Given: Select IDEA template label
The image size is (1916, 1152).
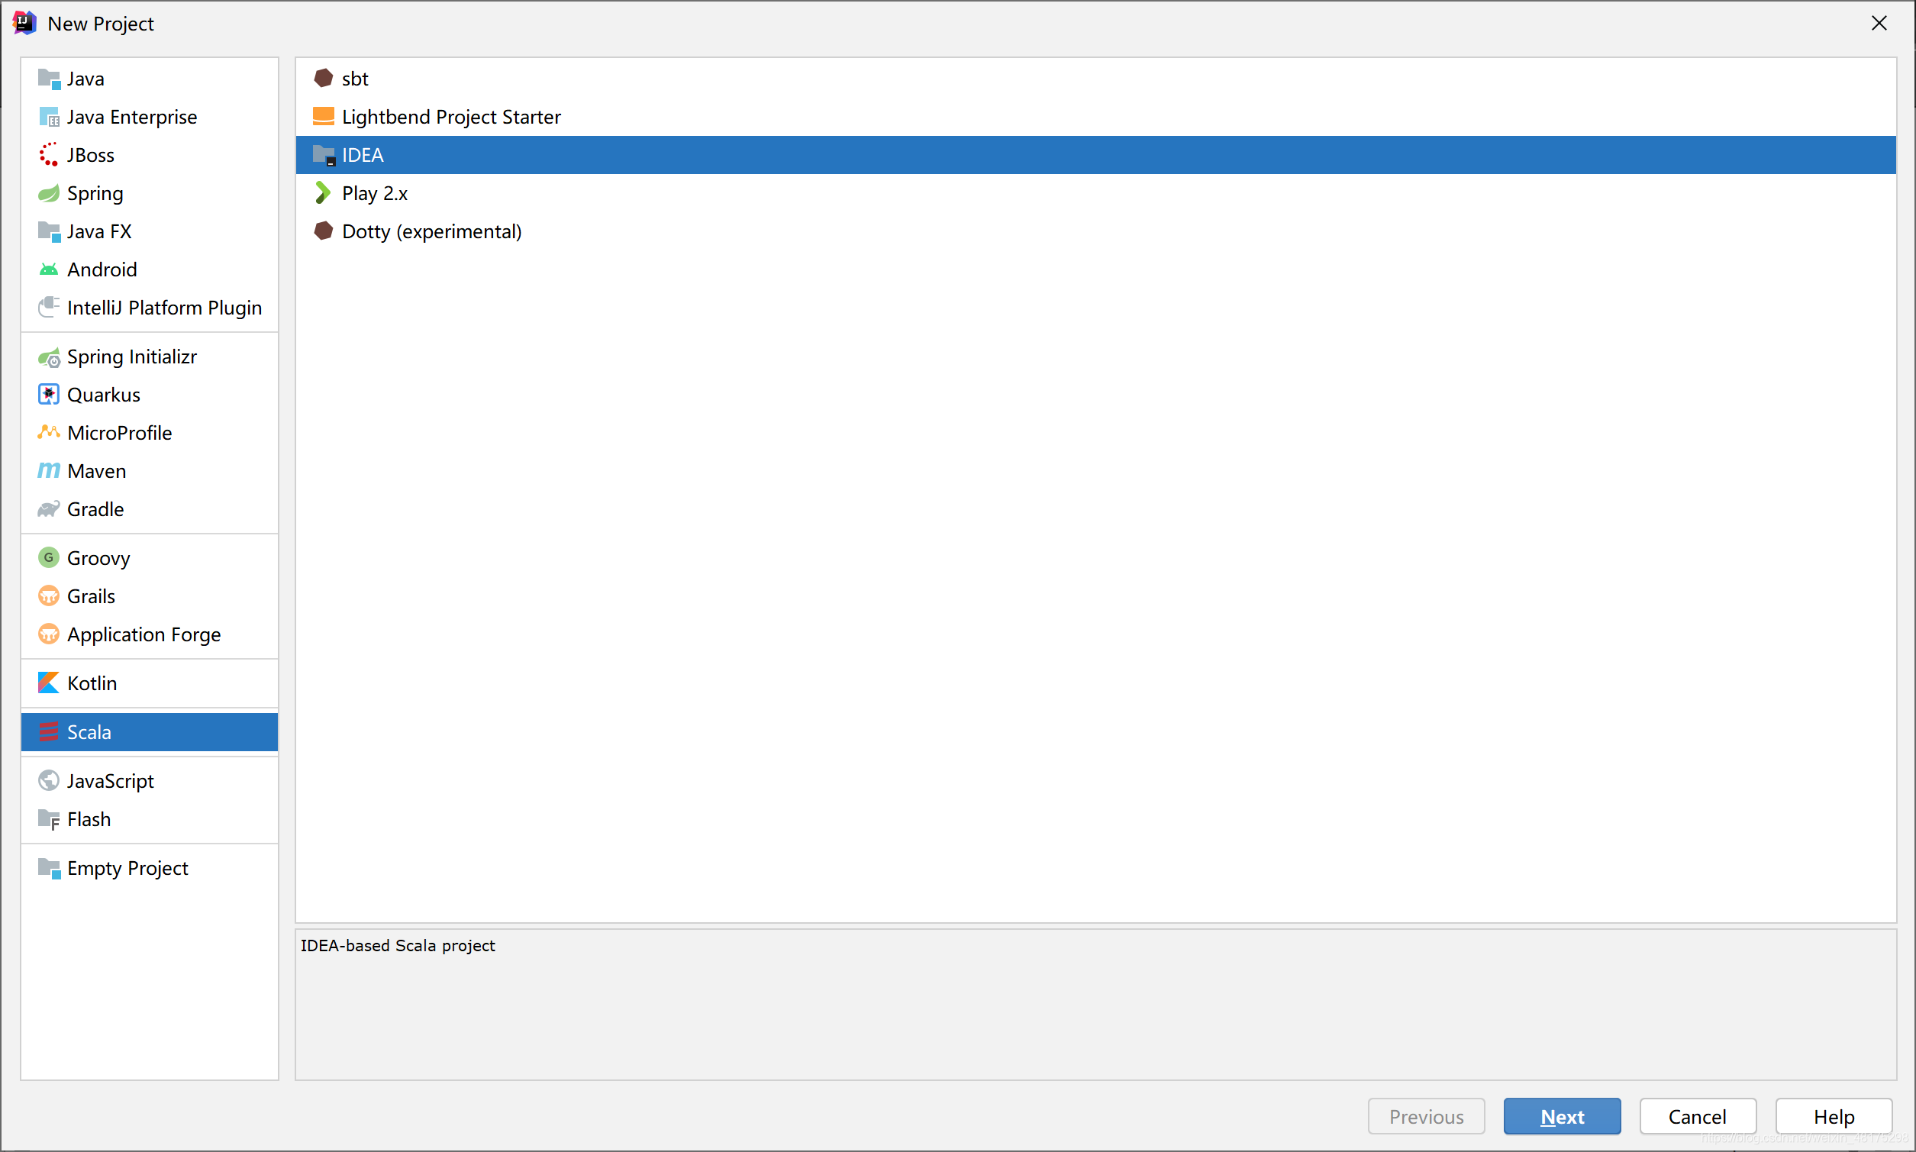Looking at the screenshot, I should [363, 154].
